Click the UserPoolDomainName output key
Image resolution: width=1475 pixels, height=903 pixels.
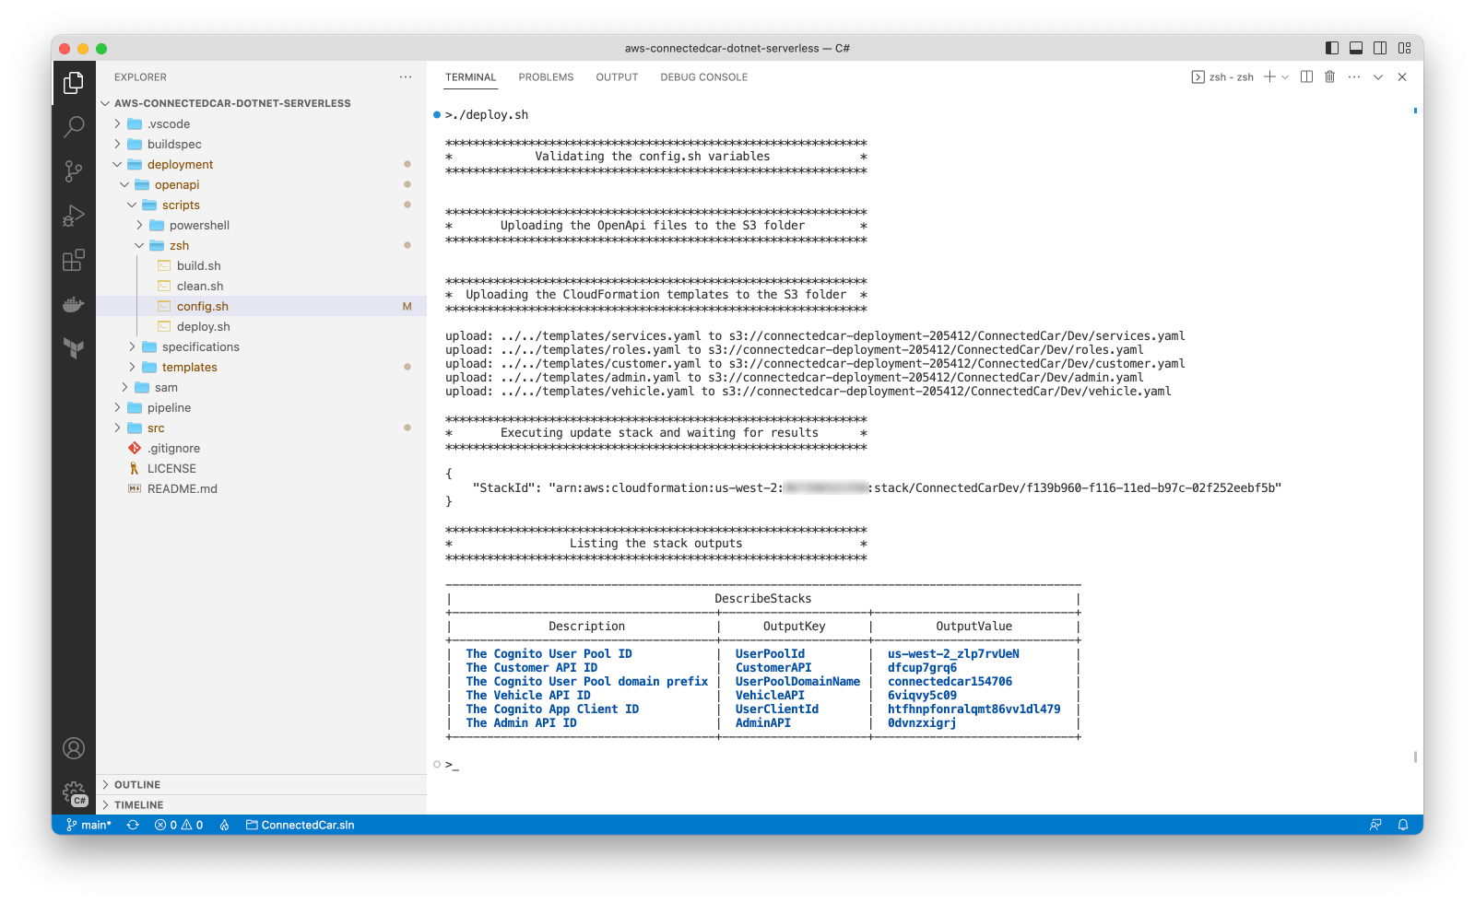797,682
